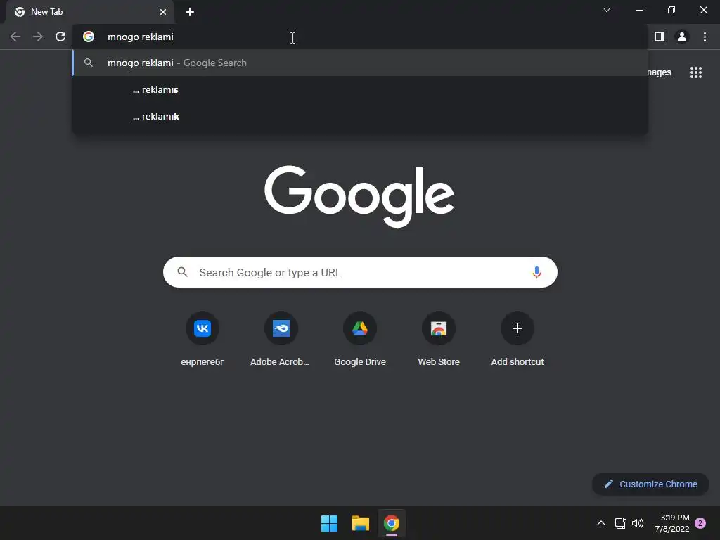Image resolution: width=720 pixels, height=540 pixels.
Task: Click the Google logo
Action: coord(359,197)
